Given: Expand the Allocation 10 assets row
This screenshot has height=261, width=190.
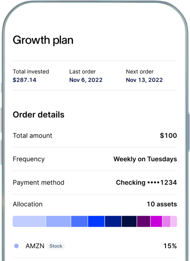Looking at the screenshot, I should pos(95,204).
